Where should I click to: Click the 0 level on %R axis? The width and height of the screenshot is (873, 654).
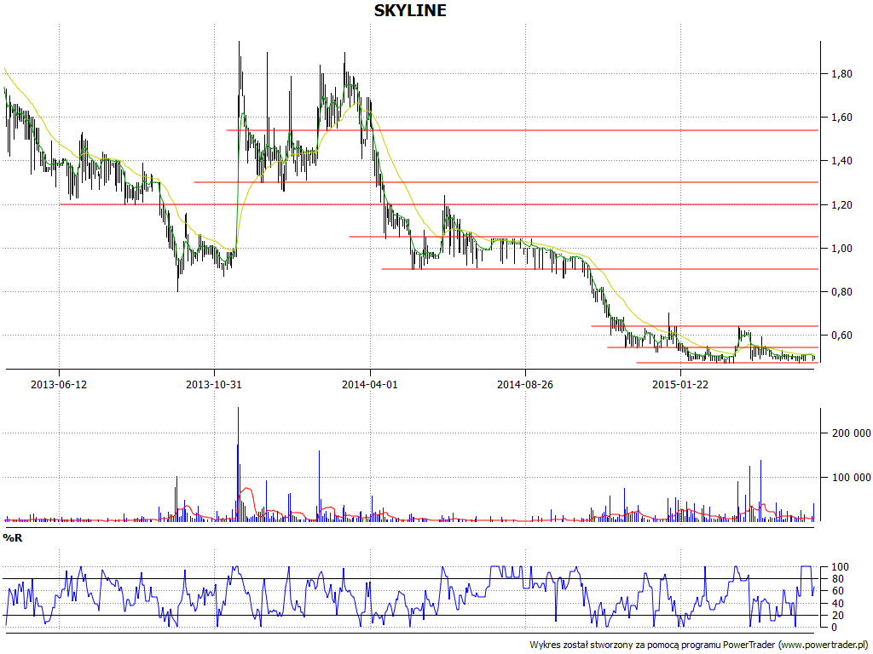[x=834, y=628]
